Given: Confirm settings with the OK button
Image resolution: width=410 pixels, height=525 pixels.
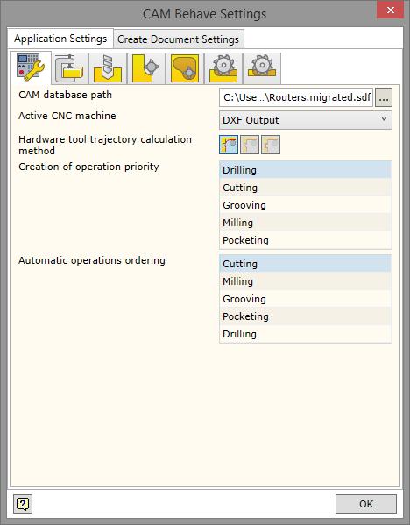Looking at the screenshot, I should pos(366,504).
